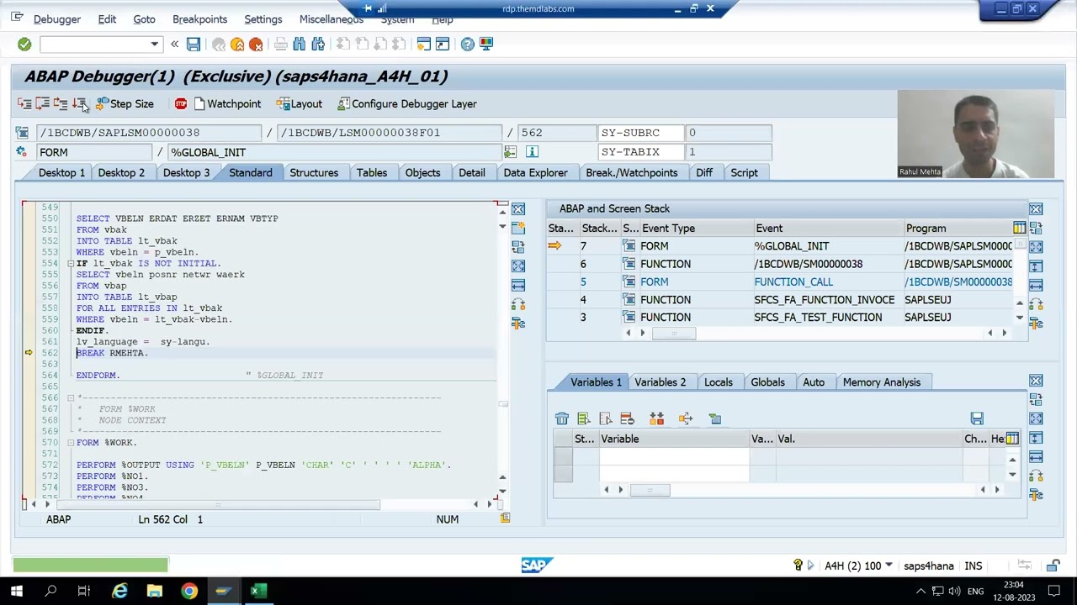Close the source code tool panel
1077x605 pixels.
tap(518, 209)
